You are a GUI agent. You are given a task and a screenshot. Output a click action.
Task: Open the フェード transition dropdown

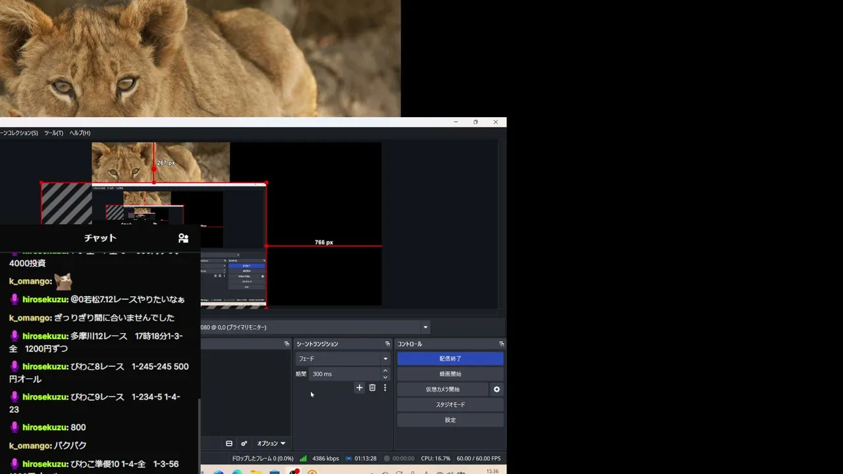point(343,359)
